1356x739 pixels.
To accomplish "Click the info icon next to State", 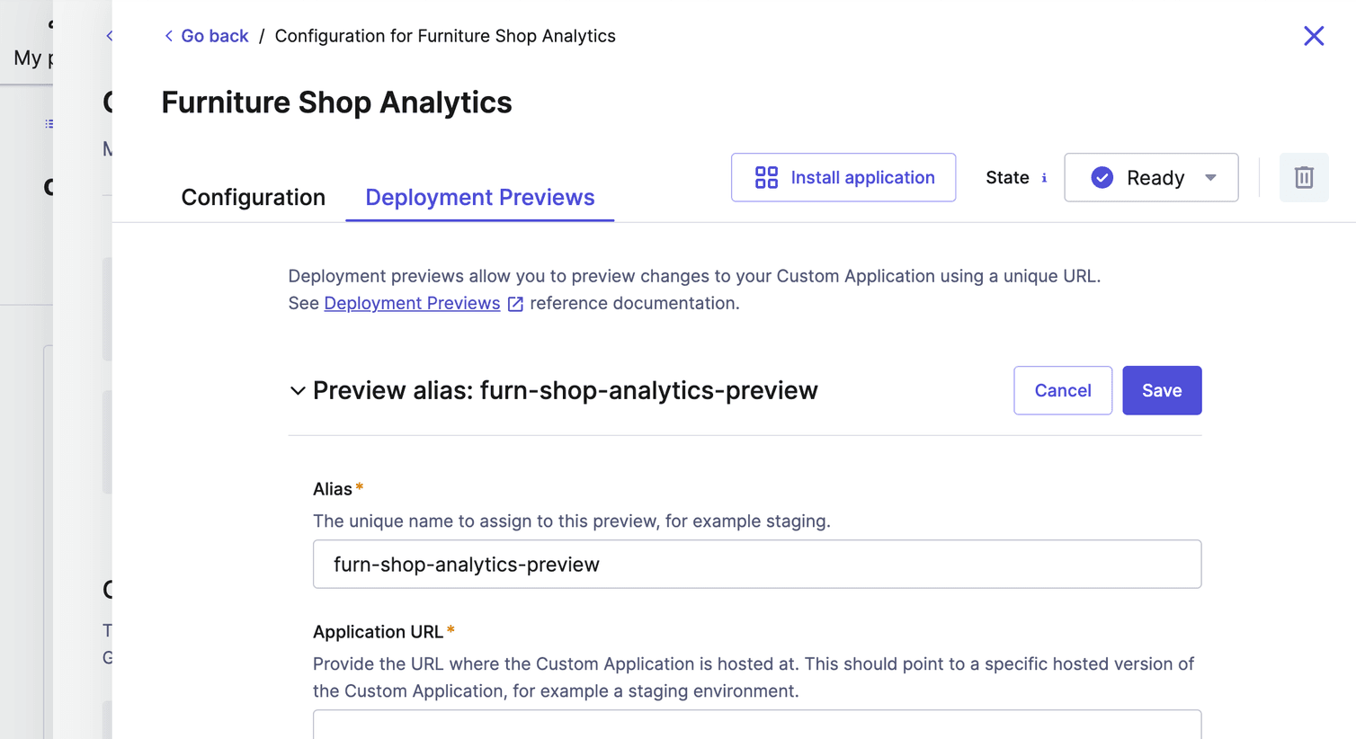I will (x=1044, y=177).
